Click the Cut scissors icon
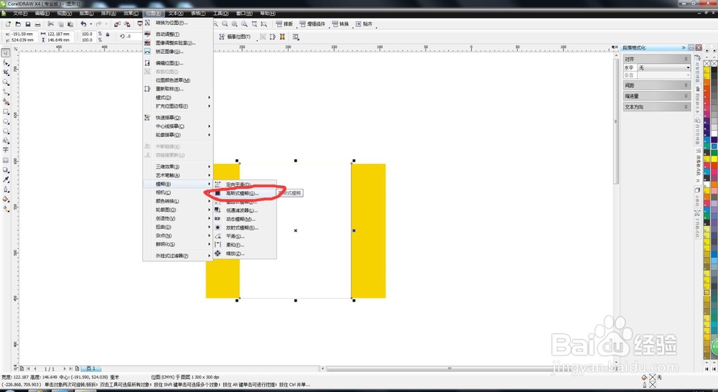Screen dimensions: 718x392 click(50, 24)
